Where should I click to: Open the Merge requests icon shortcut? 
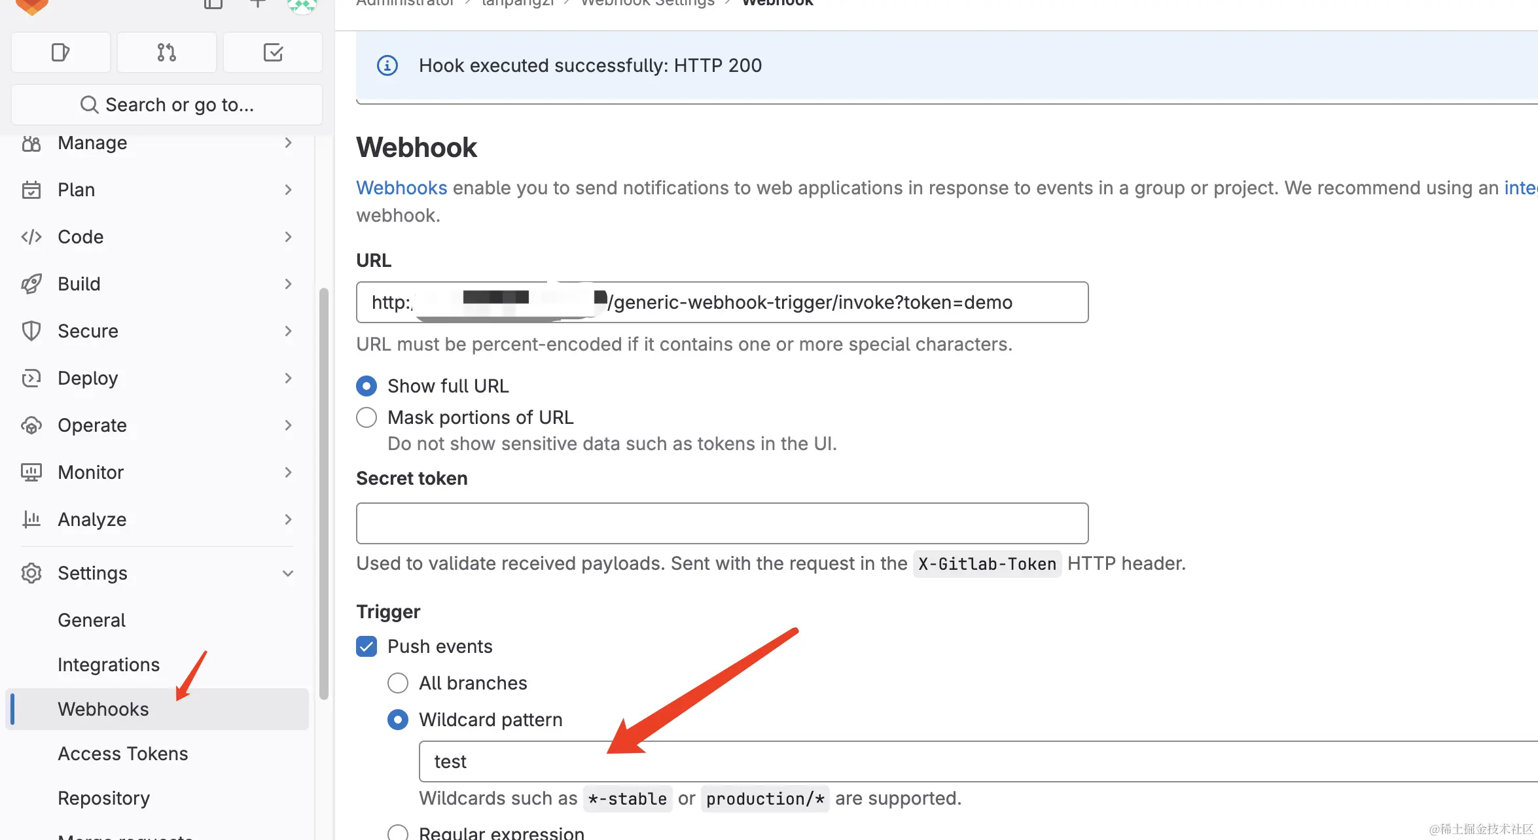[166, 52]
